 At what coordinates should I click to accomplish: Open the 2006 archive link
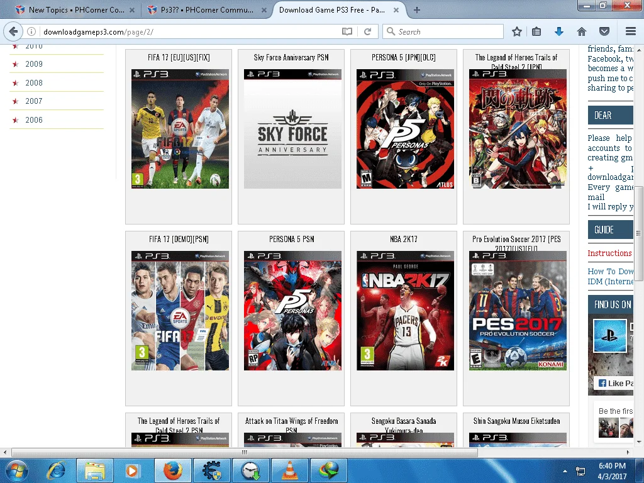tap(34, 120)
